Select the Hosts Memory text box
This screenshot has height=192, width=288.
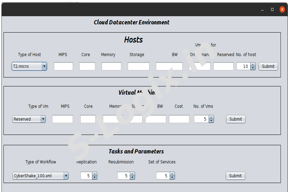pyautogui.click(x=111, y=67)
